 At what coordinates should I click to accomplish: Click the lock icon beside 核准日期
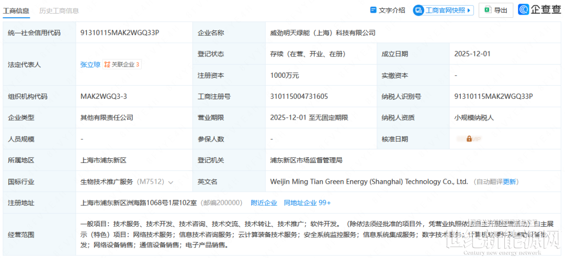[469, 139]
